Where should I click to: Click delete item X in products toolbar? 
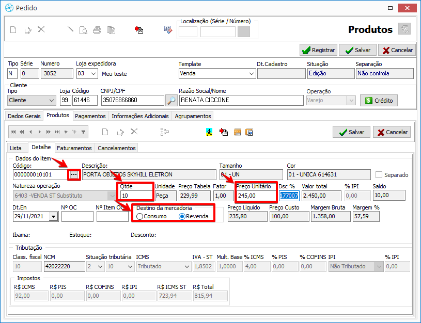click(x=134, y=132)
